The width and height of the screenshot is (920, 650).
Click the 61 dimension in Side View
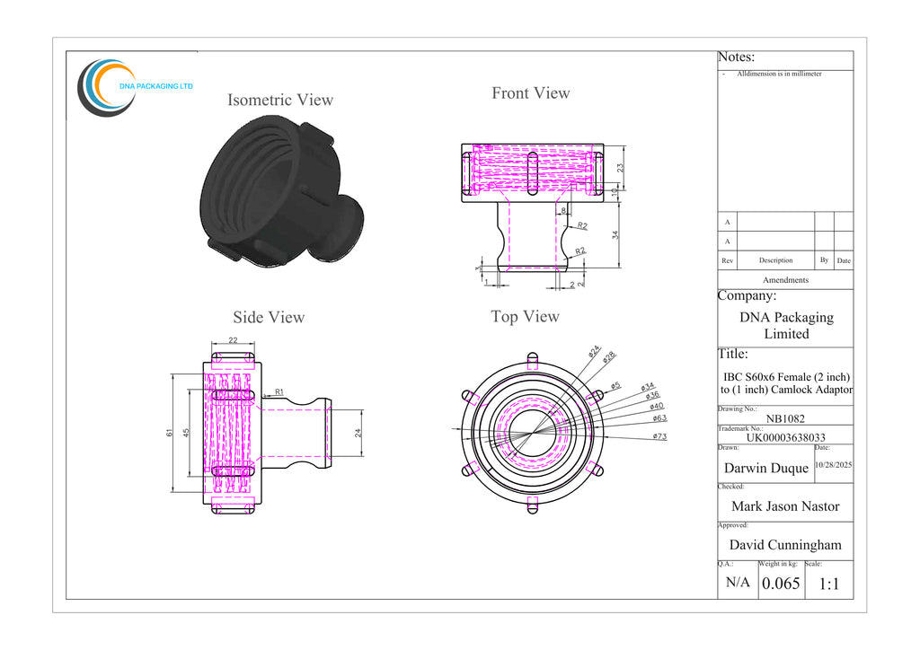pyautogui.click(x=170, y=433)
